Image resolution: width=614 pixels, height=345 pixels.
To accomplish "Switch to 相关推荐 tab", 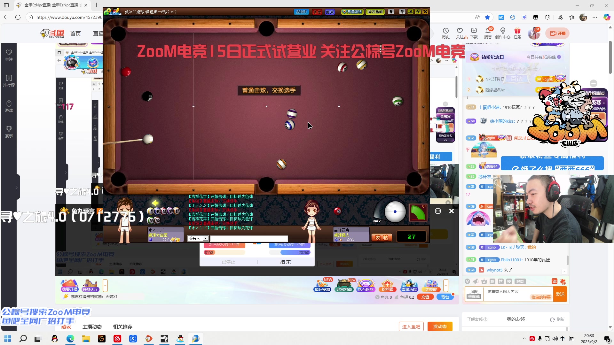I will 123,326.
